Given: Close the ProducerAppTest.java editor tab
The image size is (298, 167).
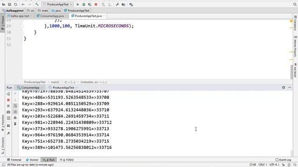Looking at the screenshot, I should click(104, 16).
